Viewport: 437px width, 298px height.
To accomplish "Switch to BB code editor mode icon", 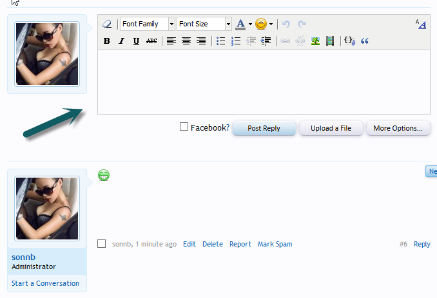I will (x=421, y=24).
